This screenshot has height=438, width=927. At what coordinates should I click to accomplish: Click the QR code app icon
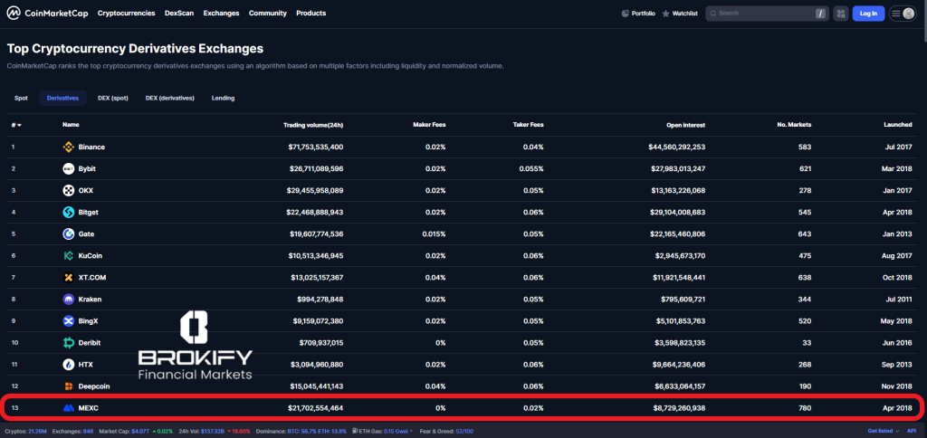pos(841,14)
